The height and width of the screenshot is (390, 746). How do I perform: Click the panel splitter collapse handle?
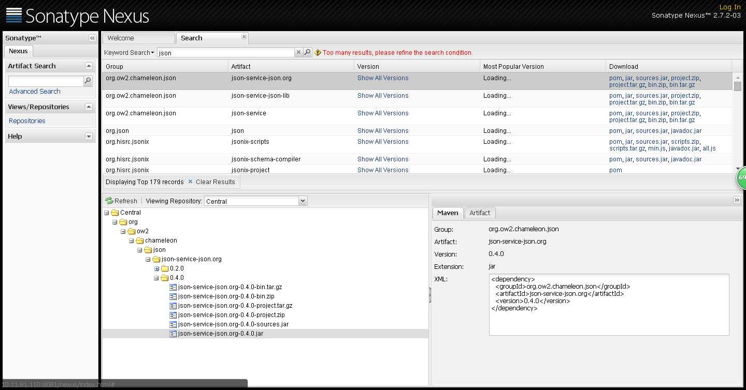tap(430, 295)
